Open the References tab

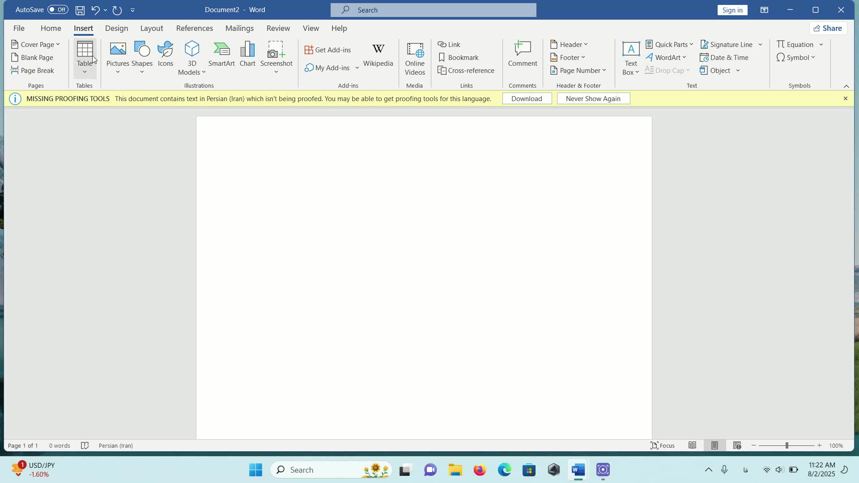tap(195, 28)
